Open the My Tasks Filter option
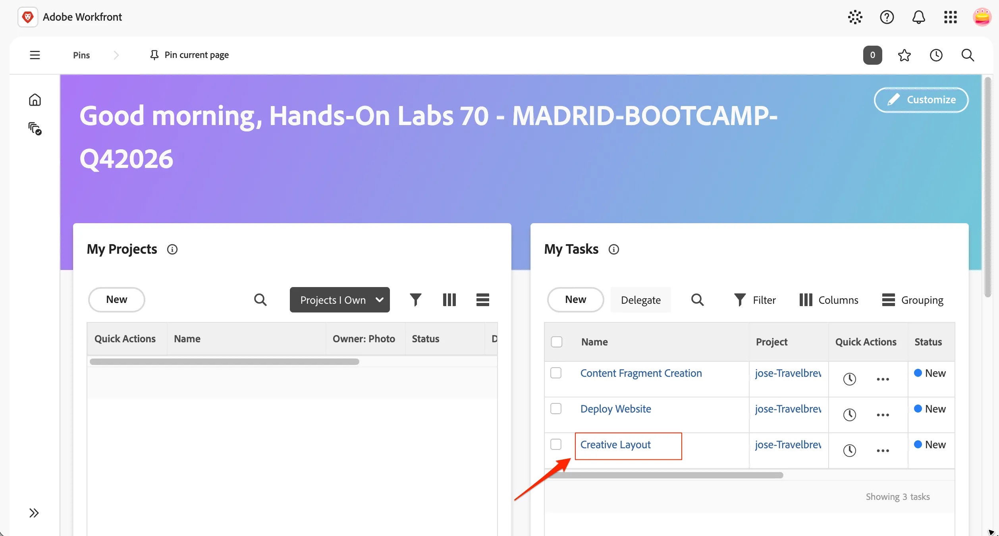Viewport: 999px width, 536px height. click(x=754, y=300)
